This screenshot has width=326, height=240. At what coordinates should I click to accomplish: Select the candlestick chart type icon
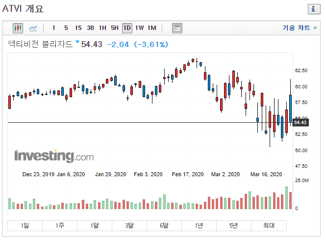point(18,28)
